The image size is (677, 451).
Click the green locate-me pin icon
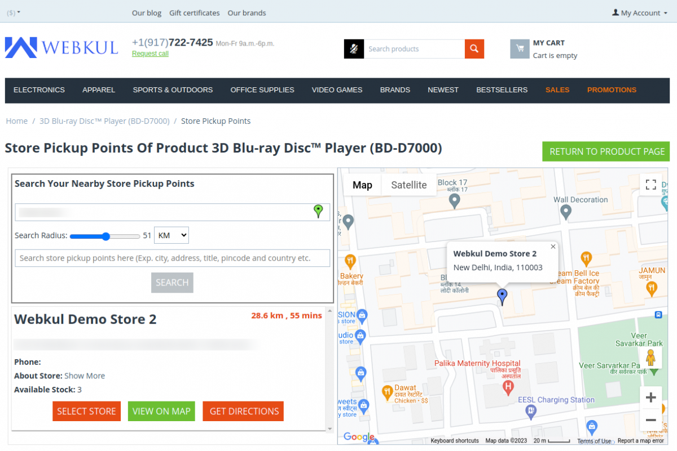(318, 212)
